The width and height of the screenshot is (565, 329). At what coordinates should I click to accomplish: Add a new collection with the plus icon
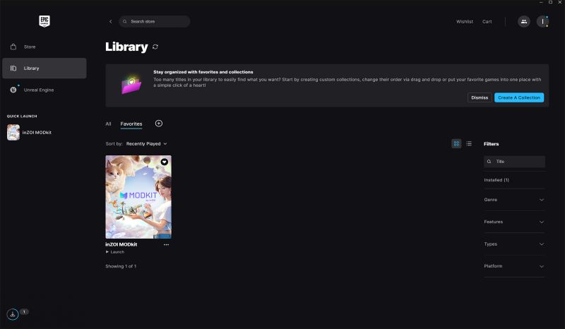158,124
